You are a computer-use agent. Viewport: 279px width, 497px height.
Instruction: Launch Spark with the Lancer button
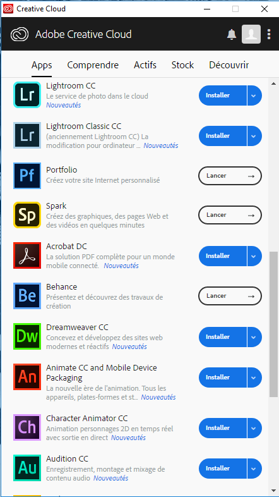click(230, 215)
